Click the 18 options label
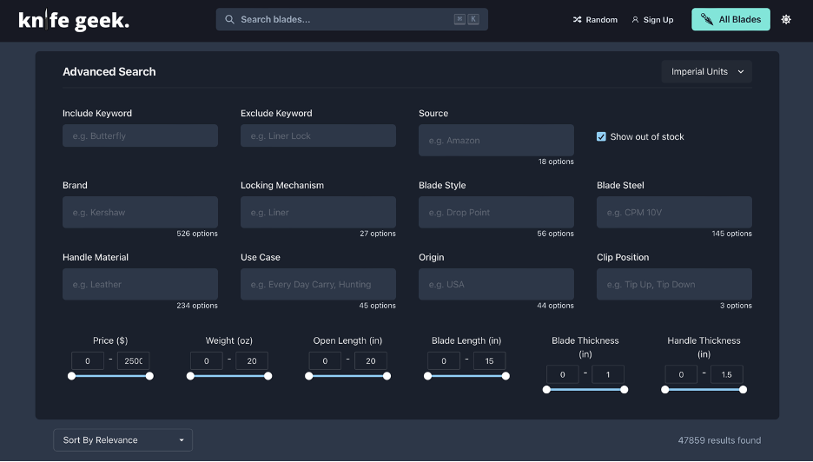813x462 pixels. coord(556,162)
